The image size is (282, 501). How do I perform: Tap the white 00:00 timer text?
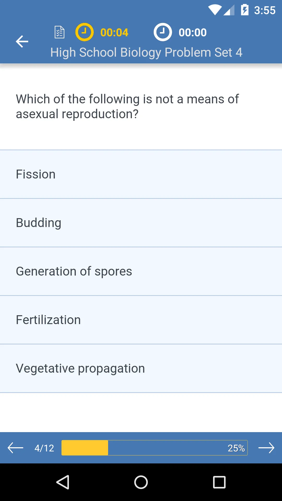click(193, 33)
